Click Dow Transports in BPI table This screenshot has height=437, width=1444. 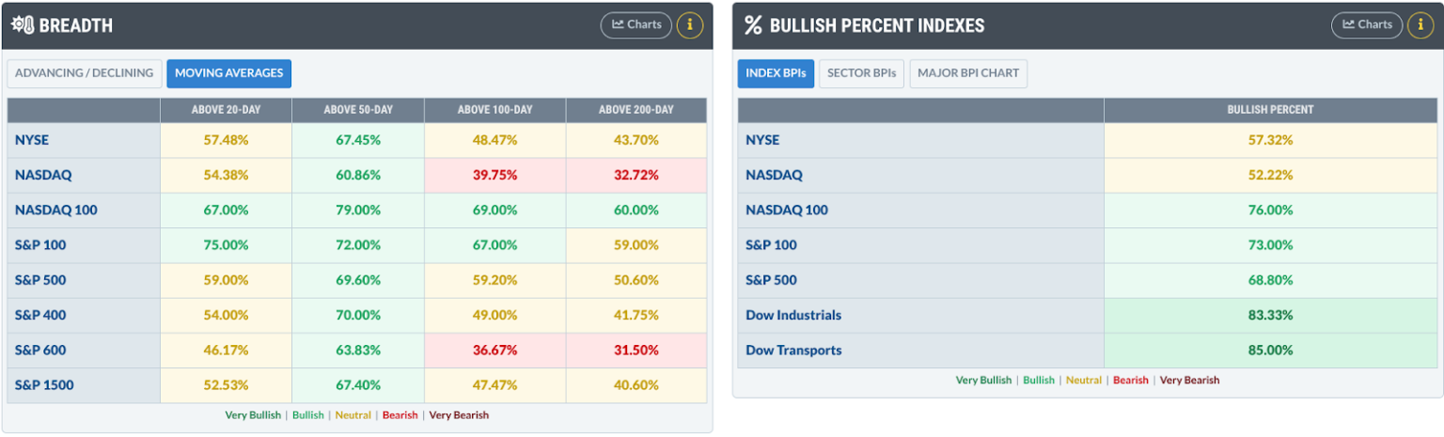[793, 350]
